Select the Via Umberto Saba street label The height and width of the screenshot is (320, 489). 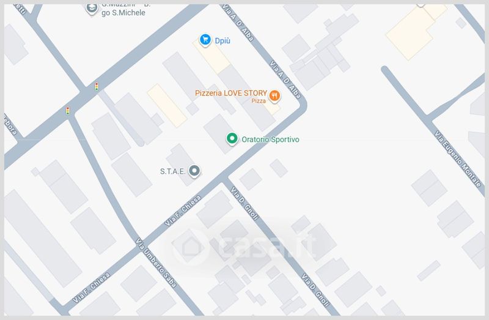[x=156, y=262]
